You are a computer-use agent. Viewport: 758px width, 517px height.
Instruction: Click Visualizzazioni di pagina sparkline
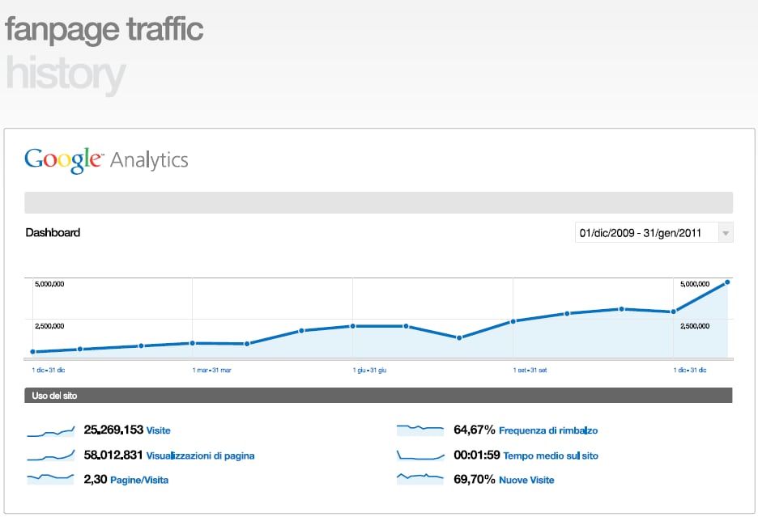pyautogui.click(x=51, y=456)
